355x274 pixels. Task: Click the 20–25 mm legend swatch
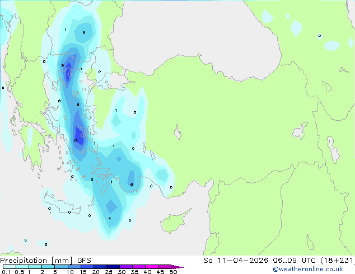pos(100,267)
